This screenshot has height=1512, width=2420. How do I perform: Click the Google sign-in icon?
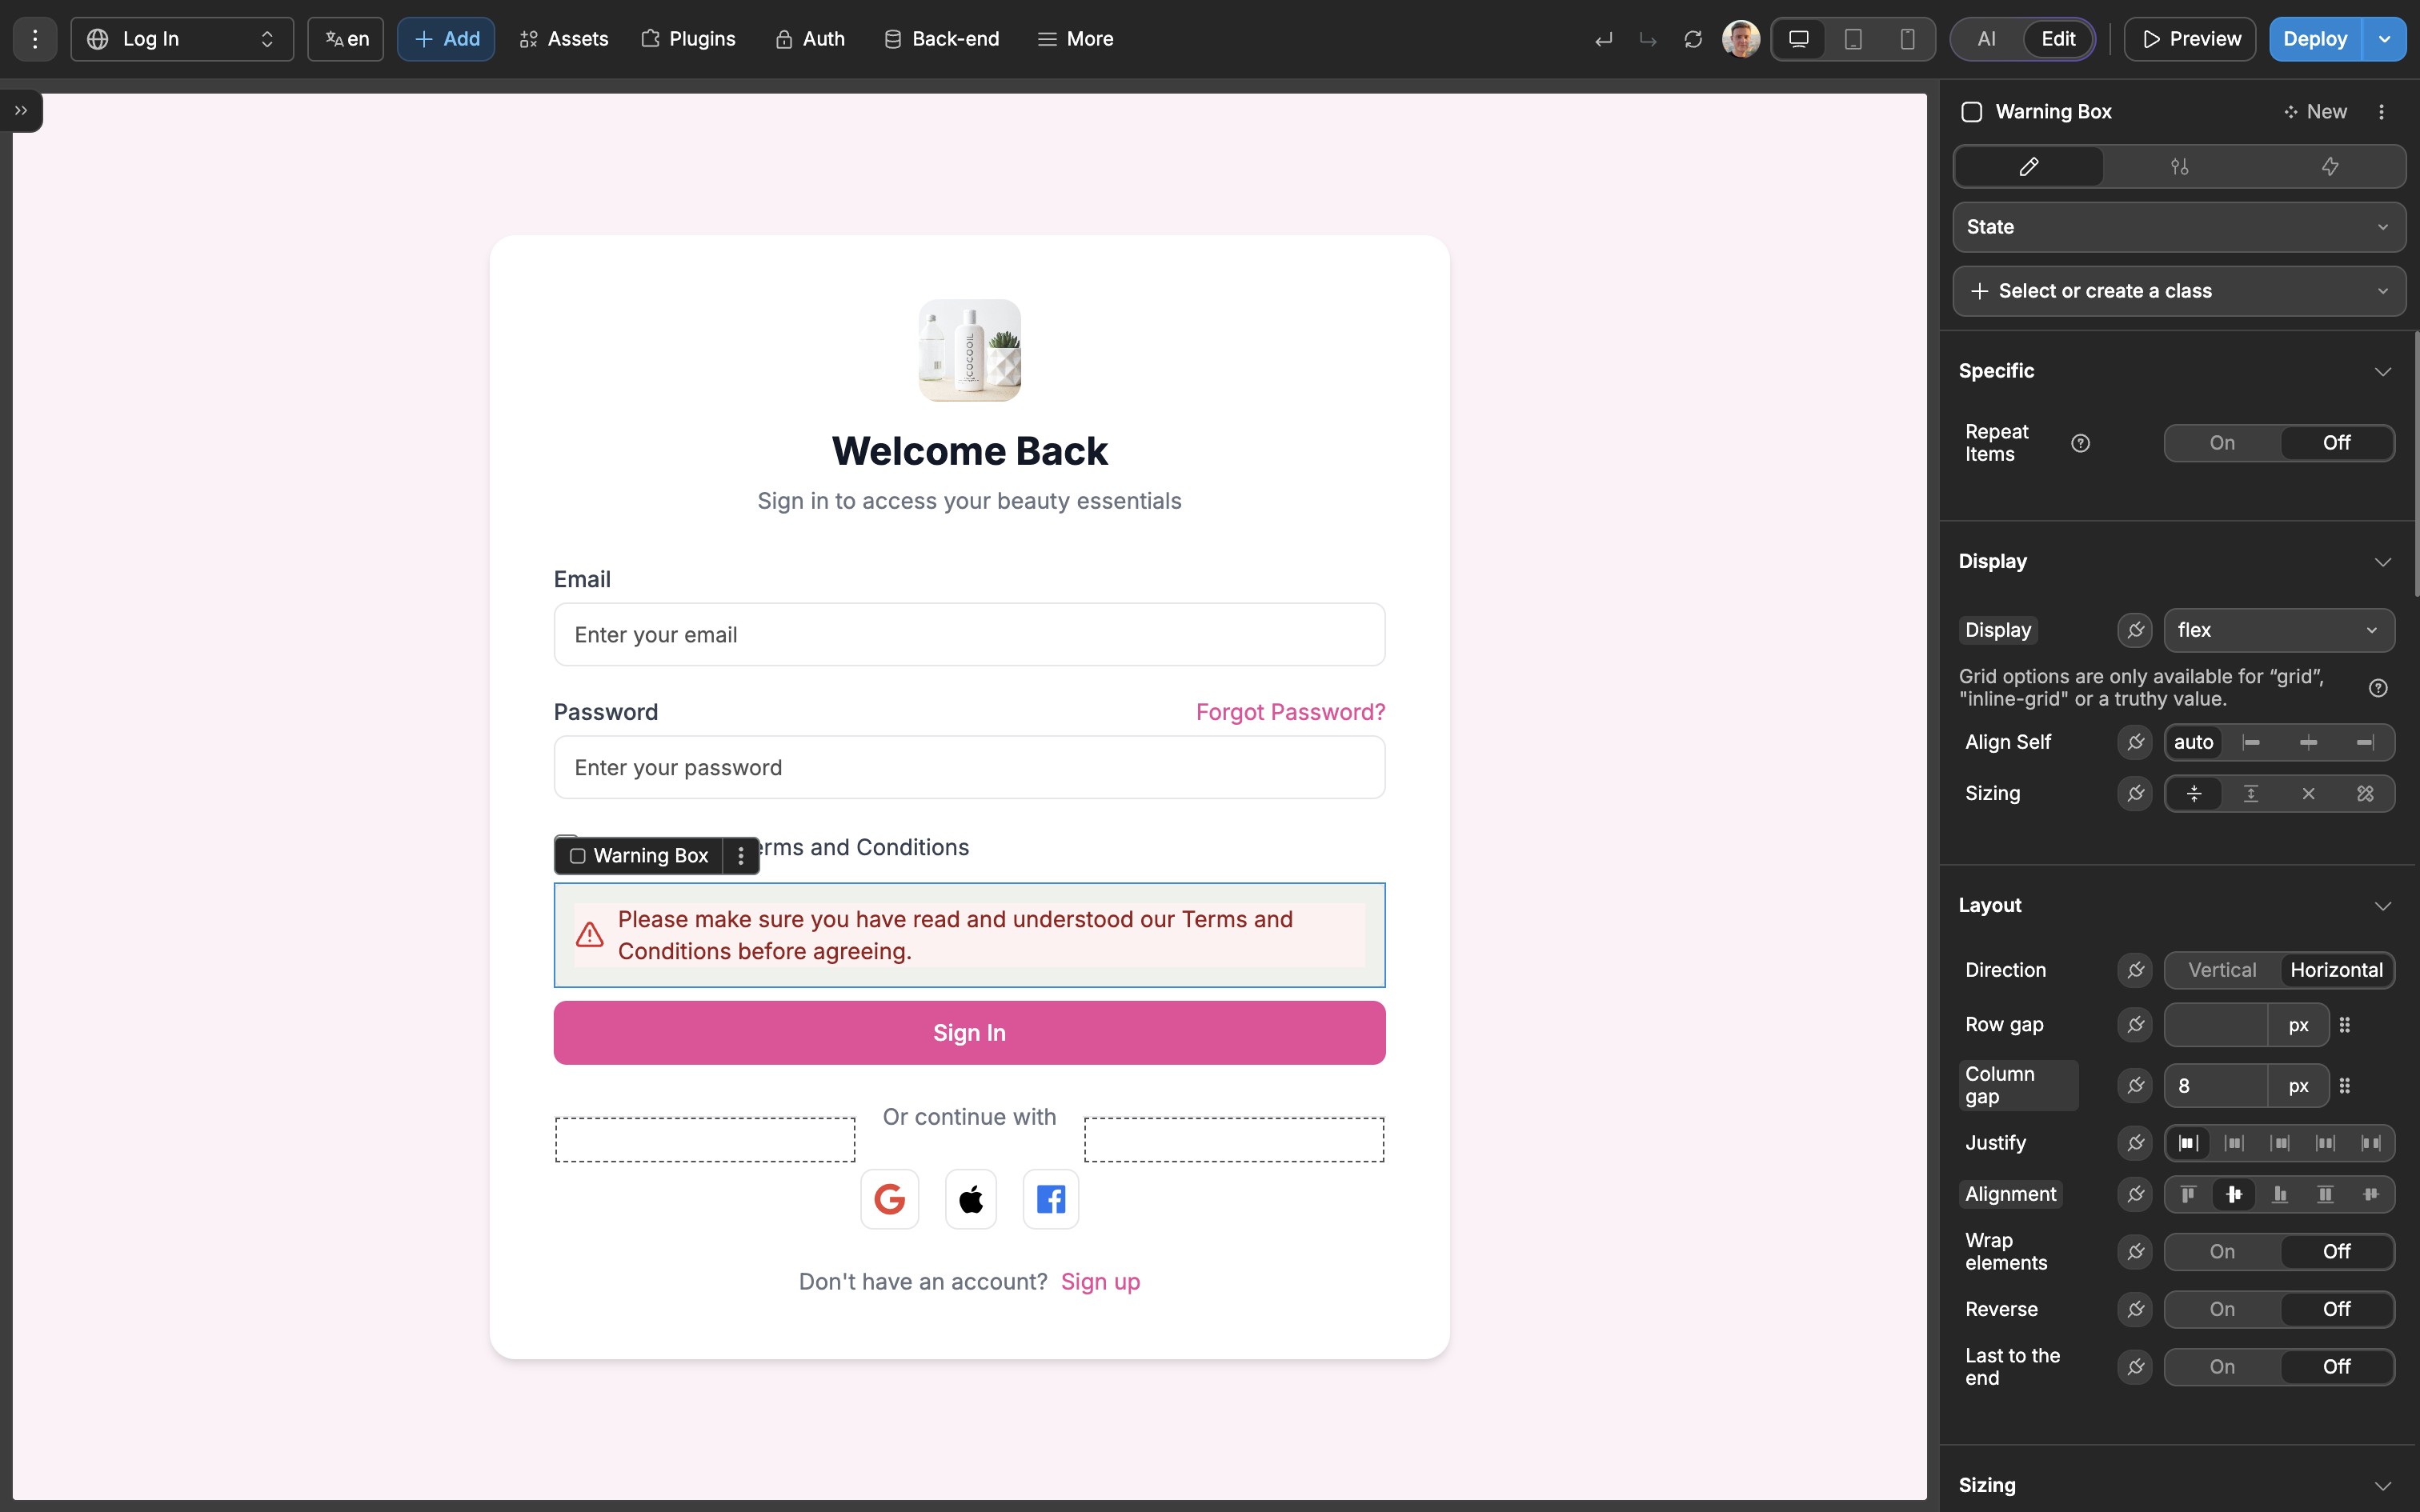[889, 1198]
